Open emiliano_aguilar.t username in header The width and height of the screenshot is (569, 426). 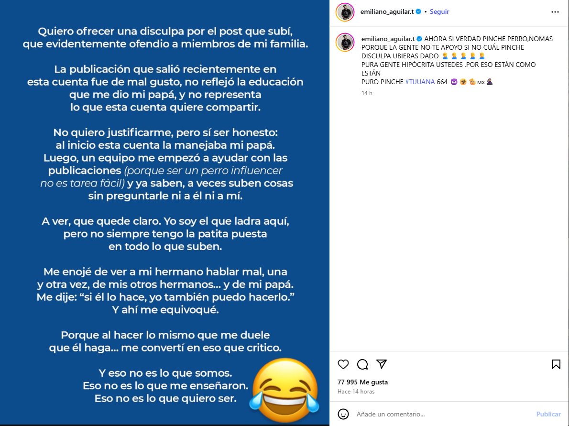(387, 11)
